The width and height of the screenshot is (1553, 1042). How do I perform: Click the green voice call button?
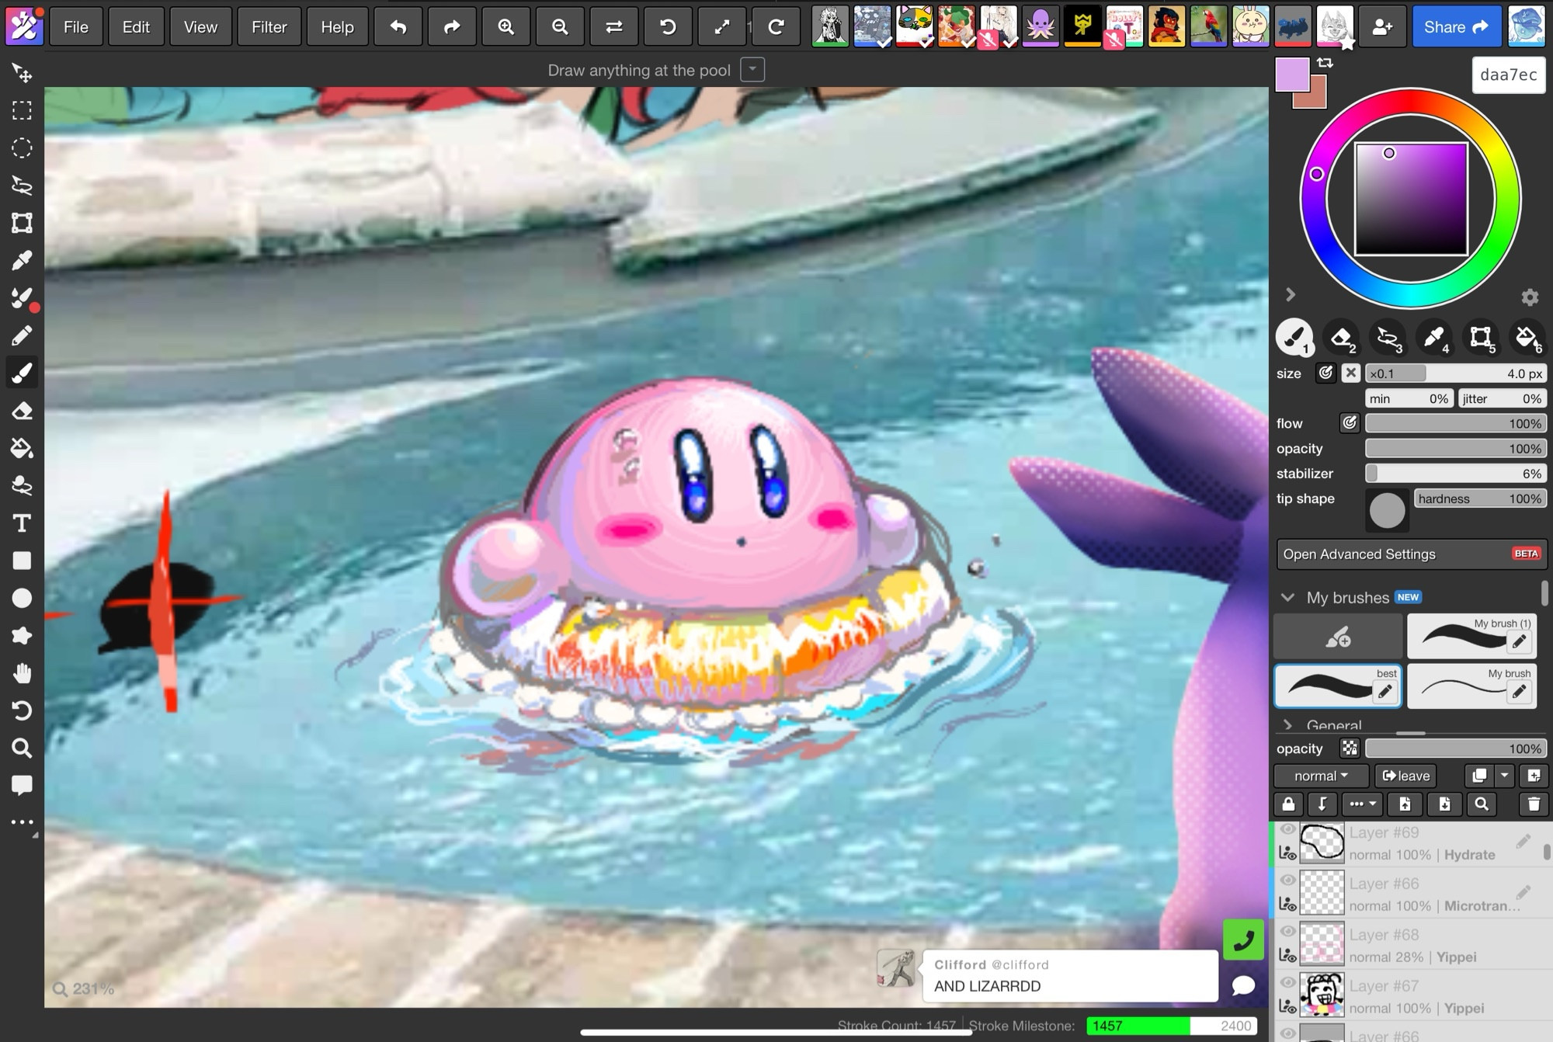click(1243, 940)
